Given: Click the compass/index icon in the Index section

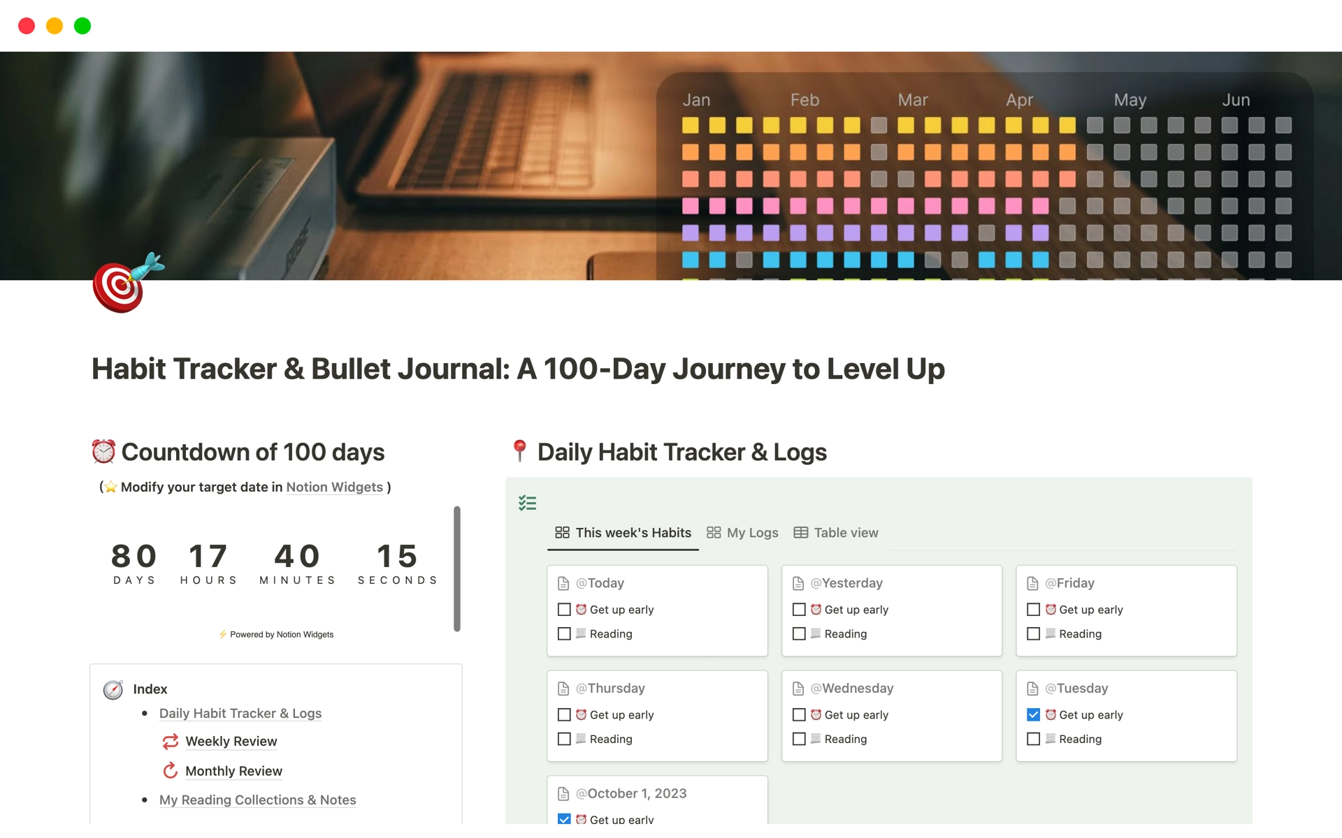Looking at the screenshot, I should 114,689.
